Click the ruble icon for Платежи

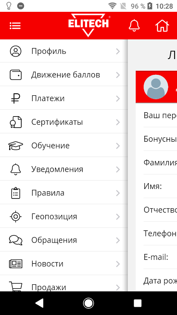click(15, 98)
